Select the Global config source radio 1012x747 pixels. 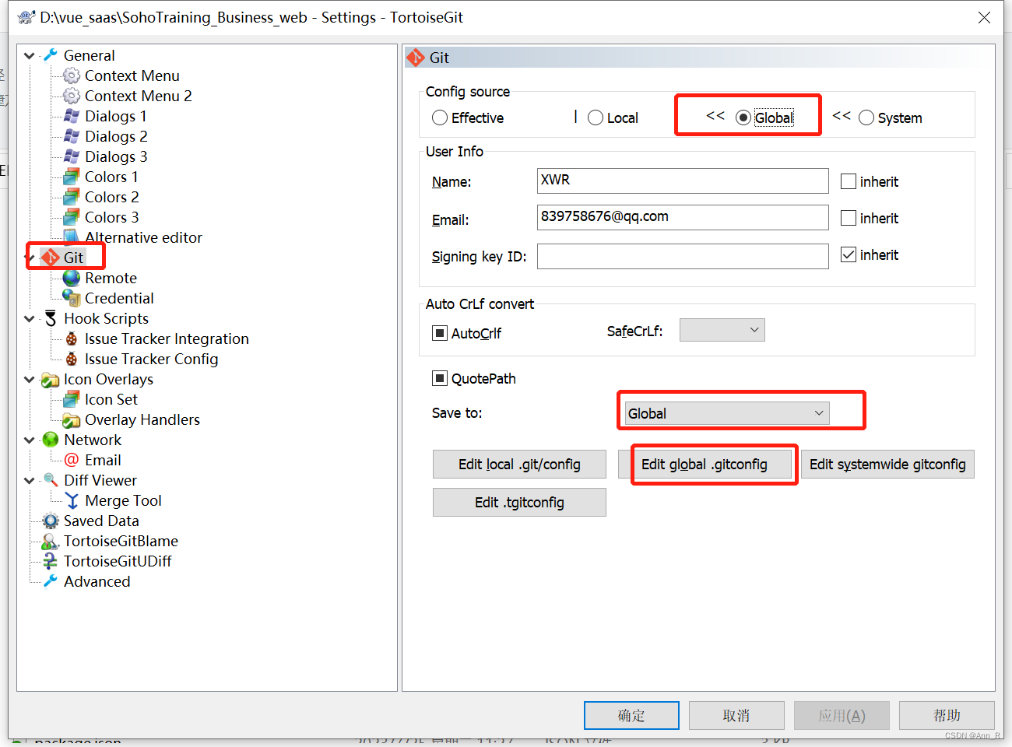[x=743, y=117]
